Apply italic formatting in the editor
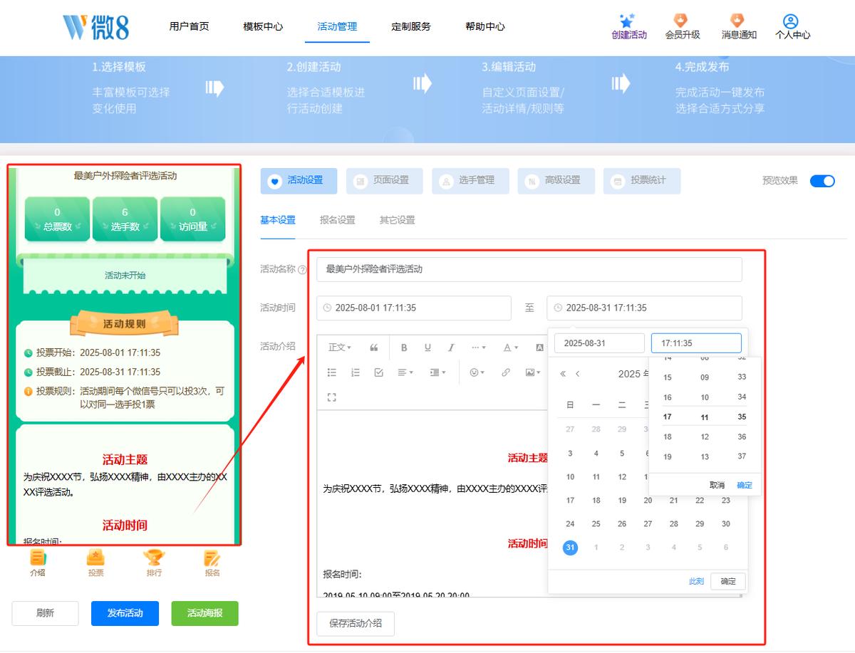 click(451, 348)
